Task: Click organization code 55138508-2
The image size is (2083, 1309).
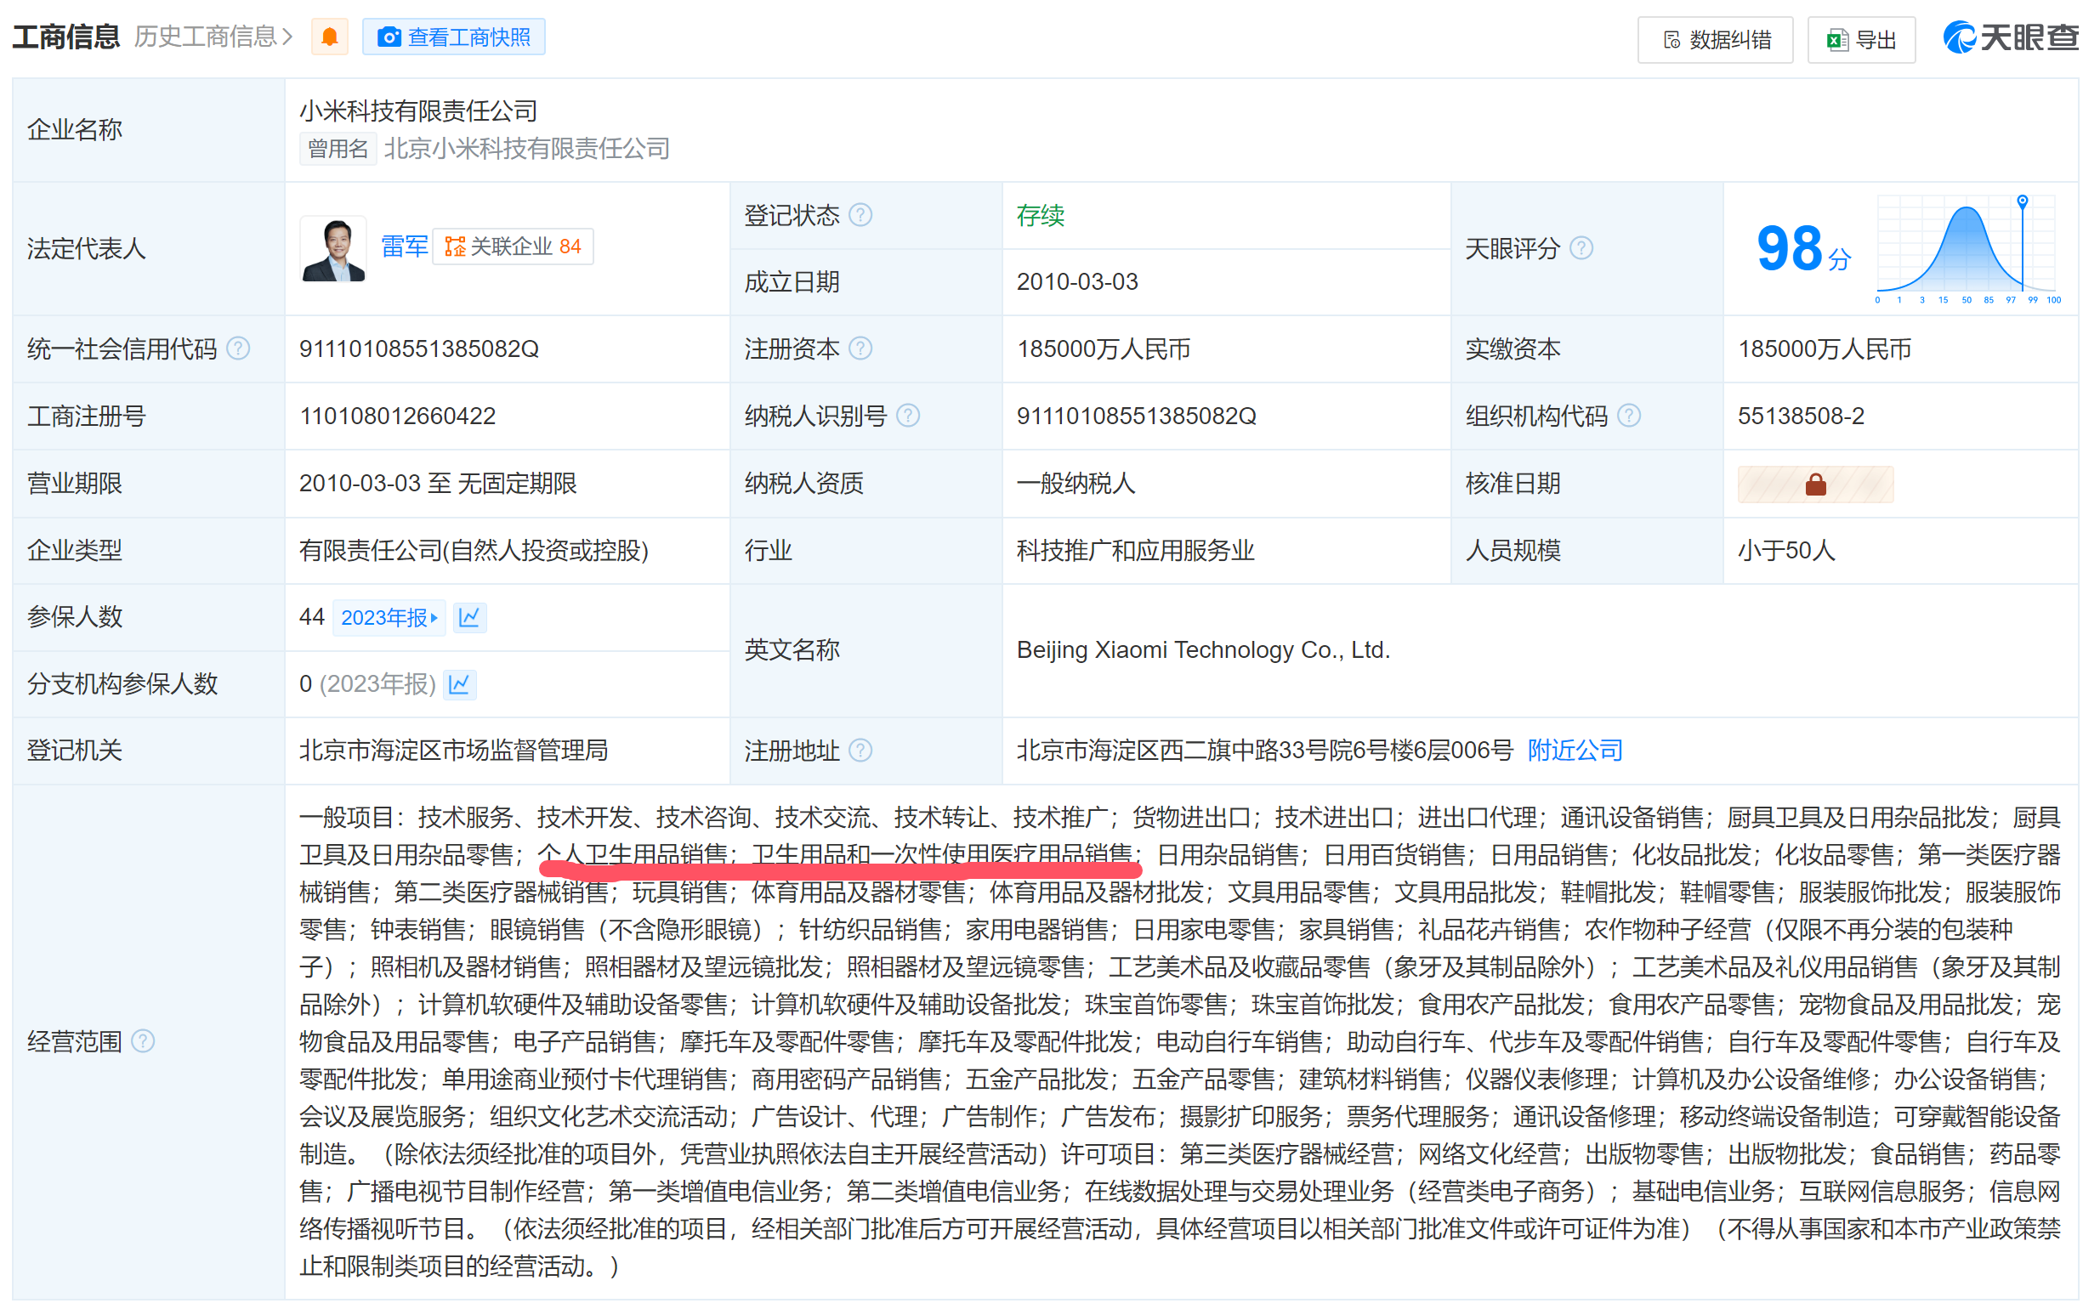Action: [x=1801, y=416]
